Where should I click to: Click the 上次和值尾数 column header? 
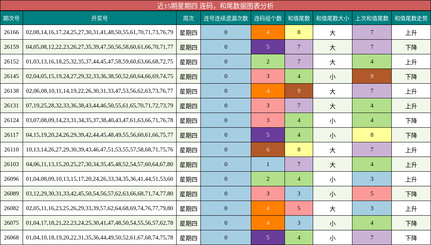372,18
